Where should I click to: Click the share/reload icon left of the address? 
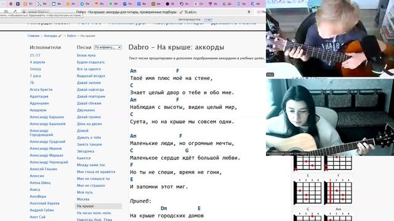pyautogui.click(x=15, y=12)
